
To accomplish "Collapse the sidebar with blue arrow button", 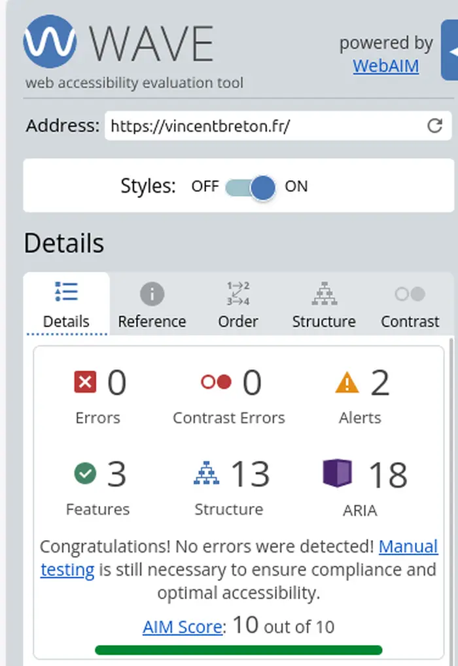I will pyautogui.click(x=450, y=50).
